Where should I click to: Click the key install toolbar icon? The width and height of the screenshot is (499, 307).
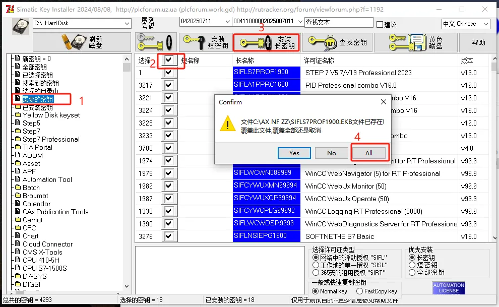[x=156, y=42]
